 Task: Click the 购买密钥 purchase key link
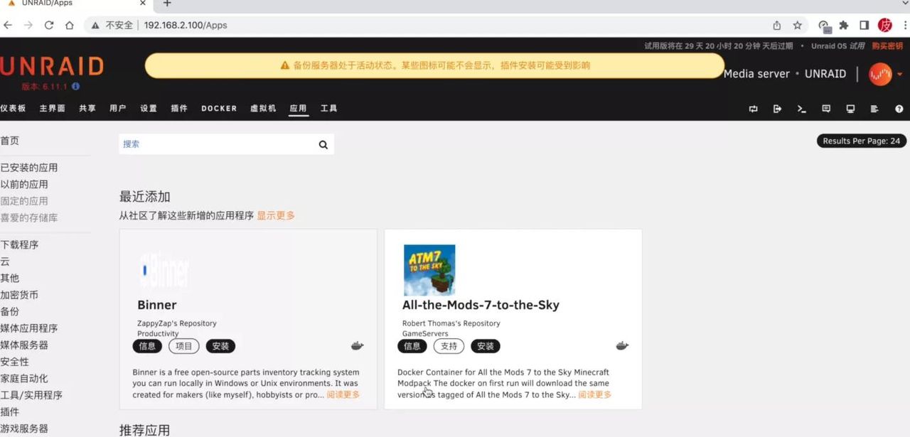pos(887,46)
